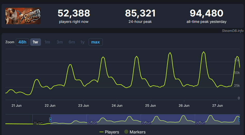This screenshot has width=245, height=135.
Task: Toggle the Markers legend series
Action: [x=135, y=132]
